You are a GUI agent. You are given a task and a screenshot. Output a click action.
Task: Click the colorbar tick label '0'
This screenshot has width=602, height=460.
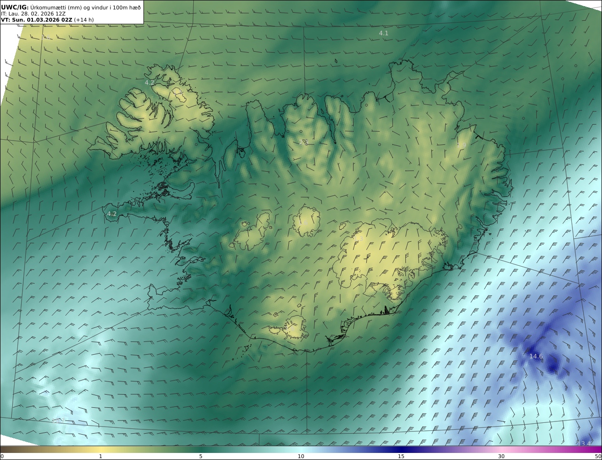pos(2,456)
